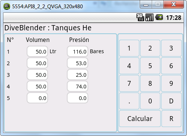Select tank 1 volume field 50.0
This screenshot has height=136, width=187.
point(37,51)
